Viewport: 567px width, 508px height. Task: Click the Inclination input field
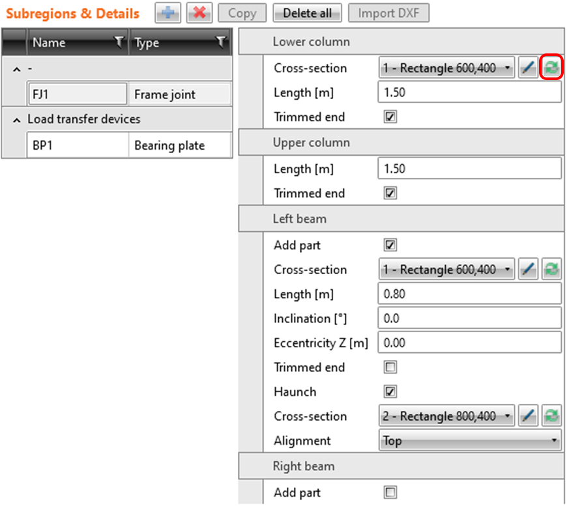pyautogui.click(x=469, y=318)
